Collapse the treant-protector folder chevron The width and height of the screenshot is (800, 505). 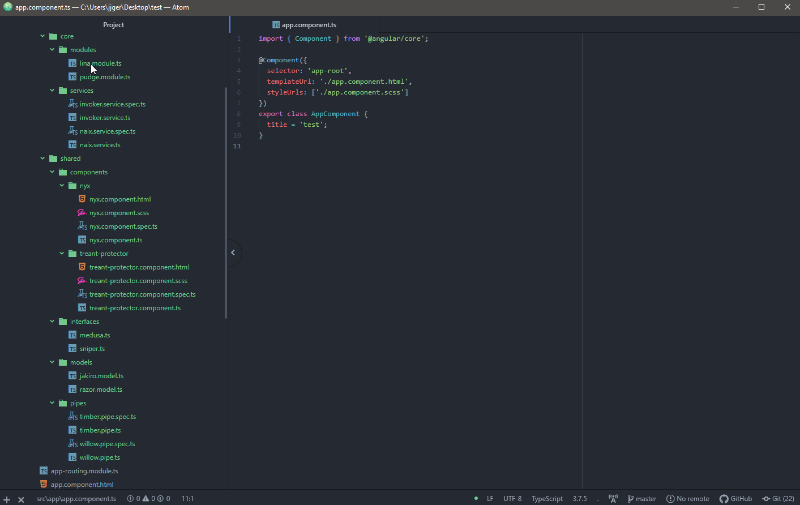[x=62, y=254]
